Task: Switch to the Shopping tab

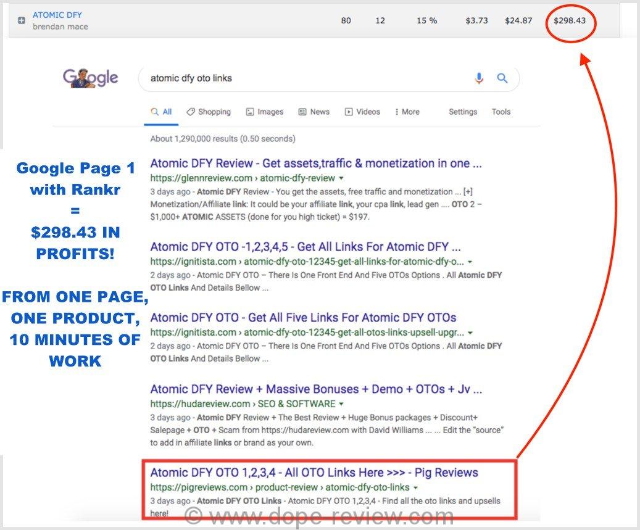Action: [209, 112]
